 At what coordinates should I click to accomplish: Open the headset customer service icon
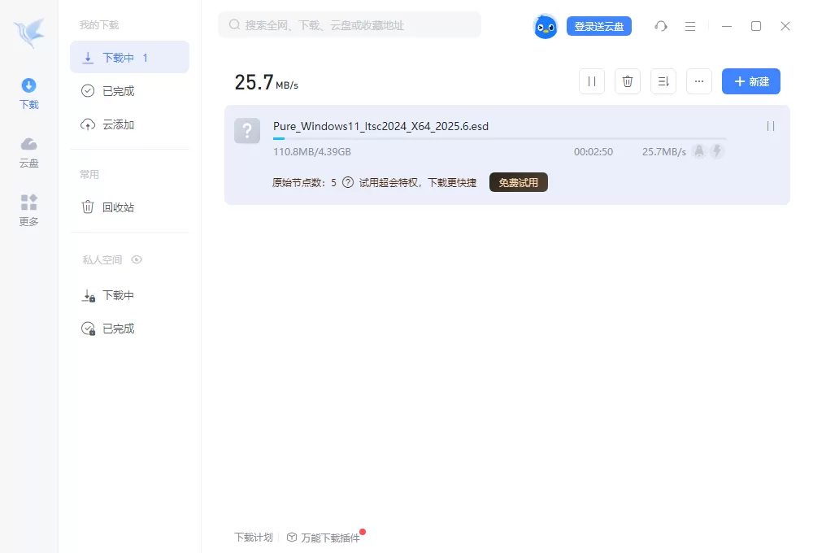point(661,26)
